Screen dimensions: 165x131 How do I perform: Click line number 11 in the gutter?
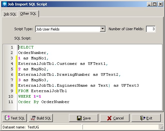[11, 102]
